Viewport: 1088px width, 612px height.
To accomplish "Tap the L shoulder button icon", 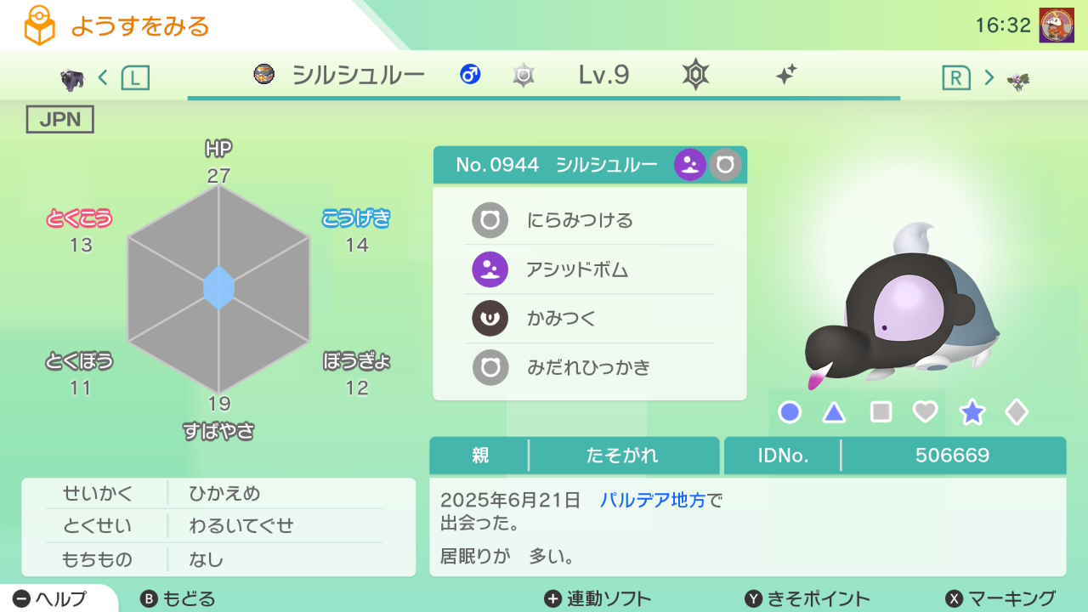I will tap(135, 78).
